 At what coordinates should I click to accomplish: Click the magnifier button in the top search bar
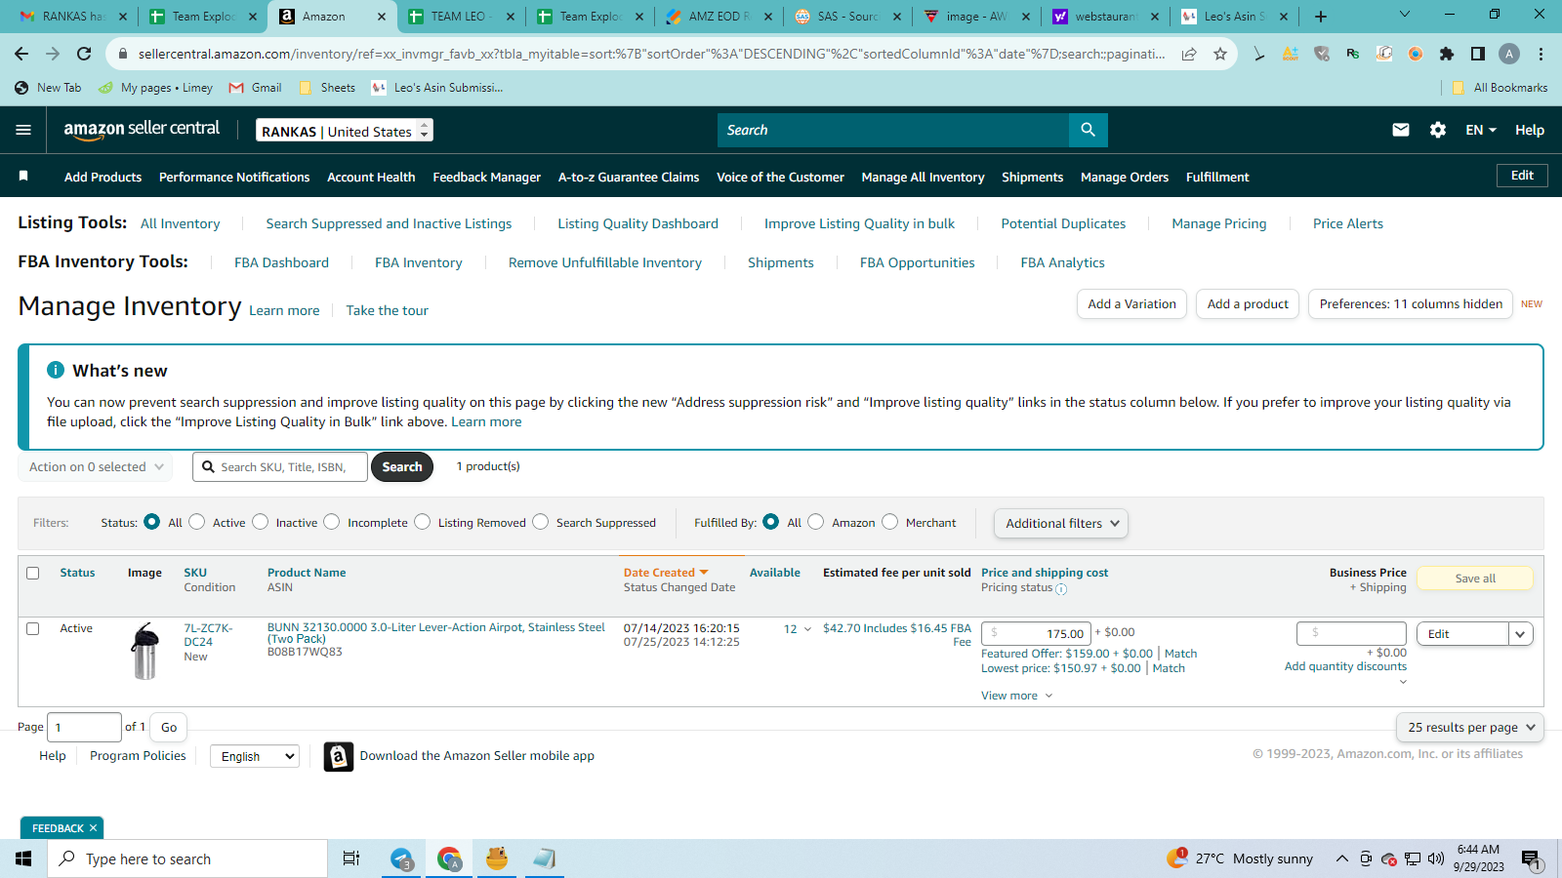[x=1088, y=130]
